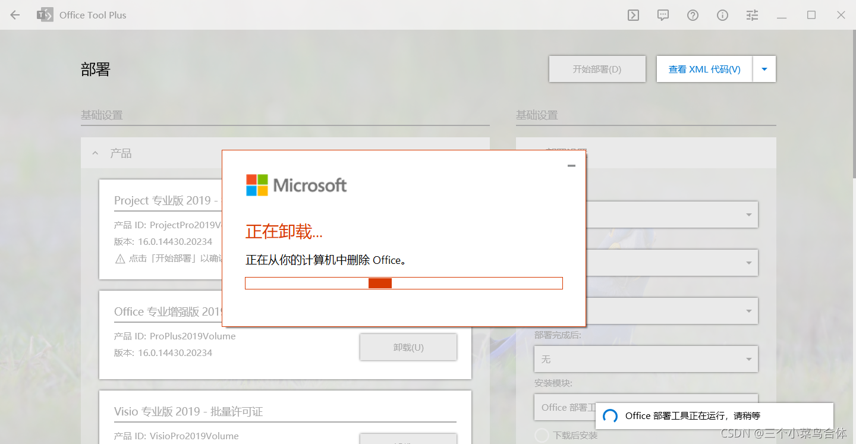Viewport: 856px width, 444px height.
Task: Click the back arrow to return
Action: pos(14,15)
